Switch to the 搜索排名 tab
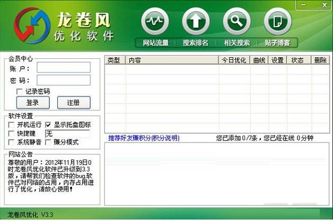Image resolution: width=333 pixels, height=220 pixels. [195, 43]
